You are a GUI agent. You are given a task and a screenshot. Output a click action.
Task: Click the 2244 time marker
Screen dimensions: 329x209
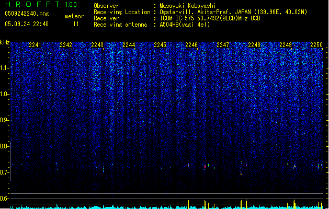tap(129, 45)
